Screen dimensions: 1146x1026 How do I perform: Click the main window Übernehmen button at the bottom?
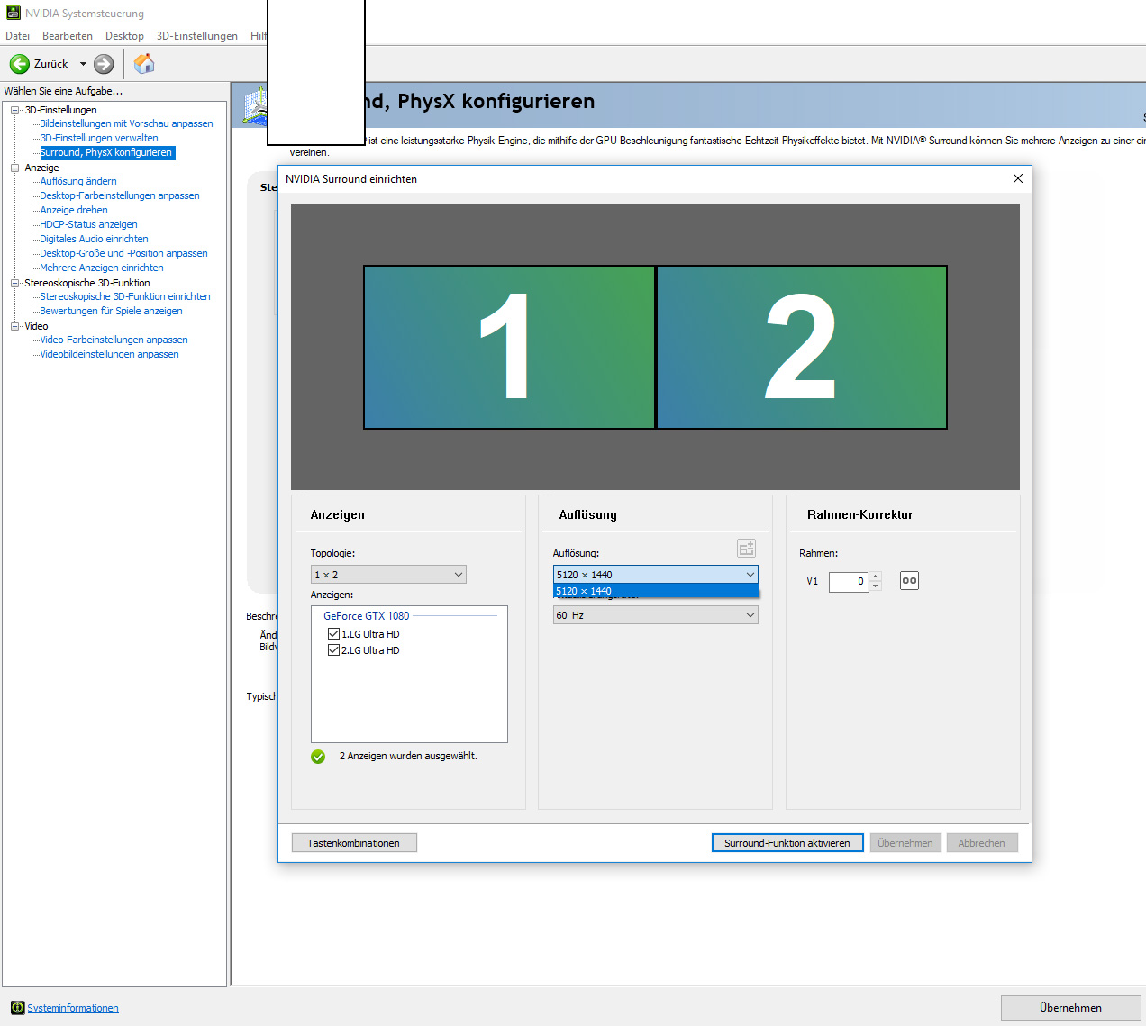1070,1008
